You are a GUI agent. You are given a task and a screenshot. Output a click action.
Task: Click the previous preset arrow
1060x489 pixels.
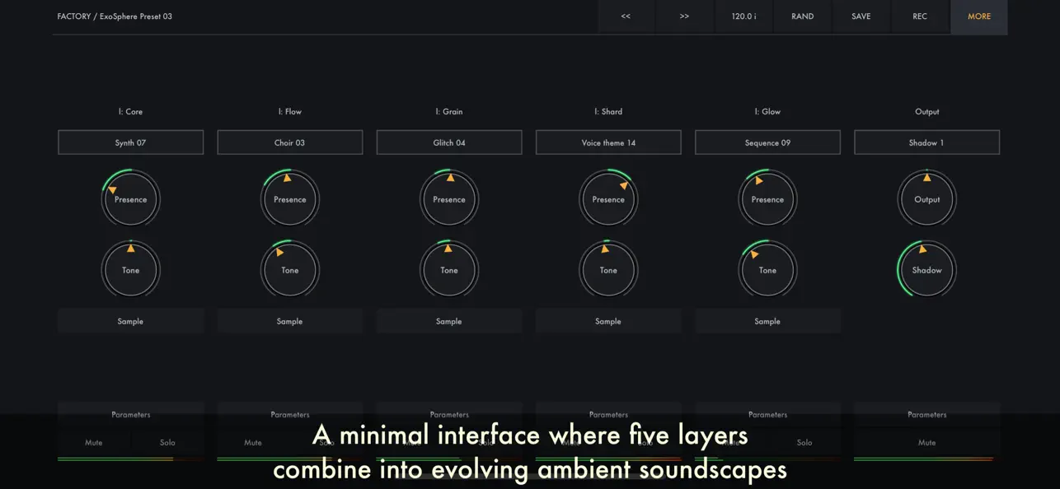tap(626, 16)
